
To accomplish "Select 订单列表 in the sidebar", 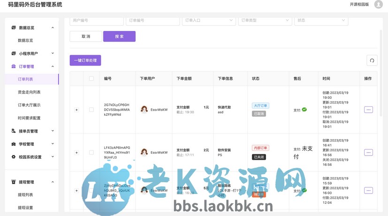I will (x=32, y=79).
